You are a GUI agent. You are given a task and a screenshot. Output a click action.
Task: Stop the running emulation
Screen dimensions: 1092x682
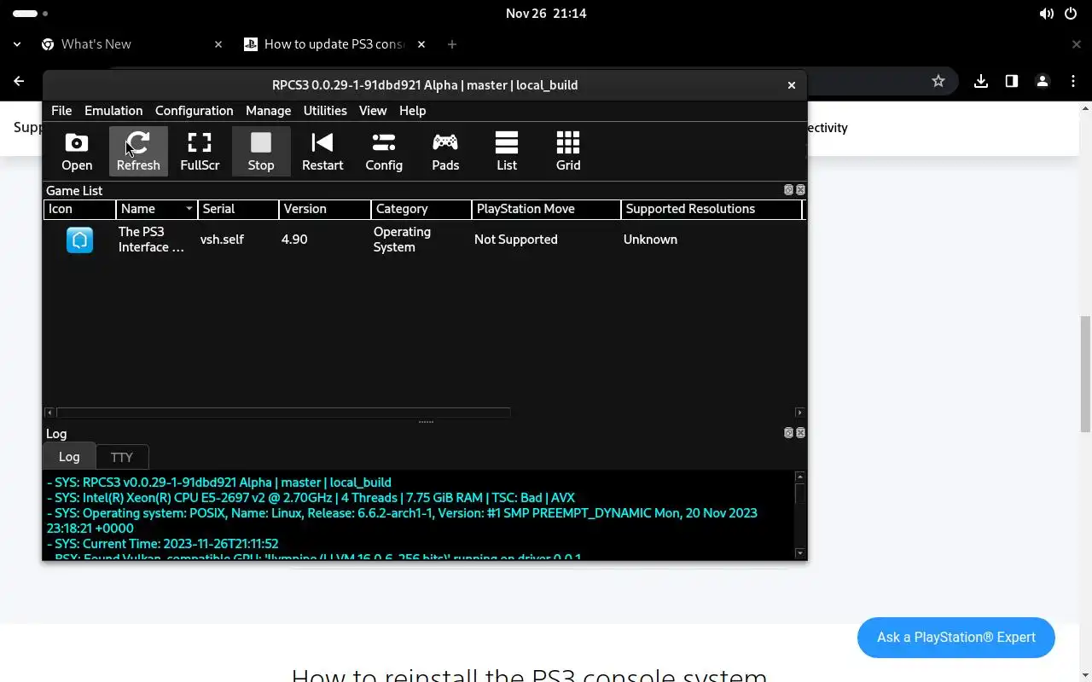[261, 152]
